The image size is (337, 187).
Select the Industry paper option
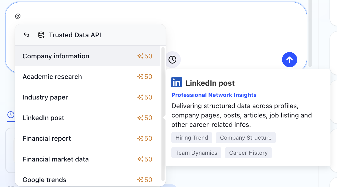pos(45,97)
